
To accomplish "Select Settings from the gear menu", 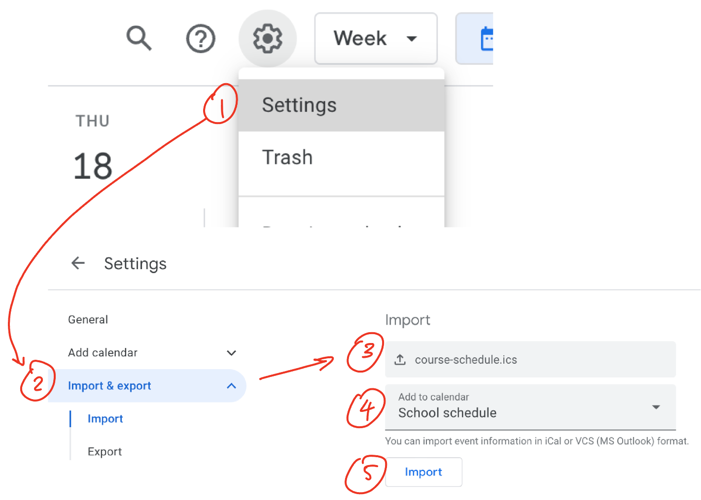I will [x=299, y=105].
